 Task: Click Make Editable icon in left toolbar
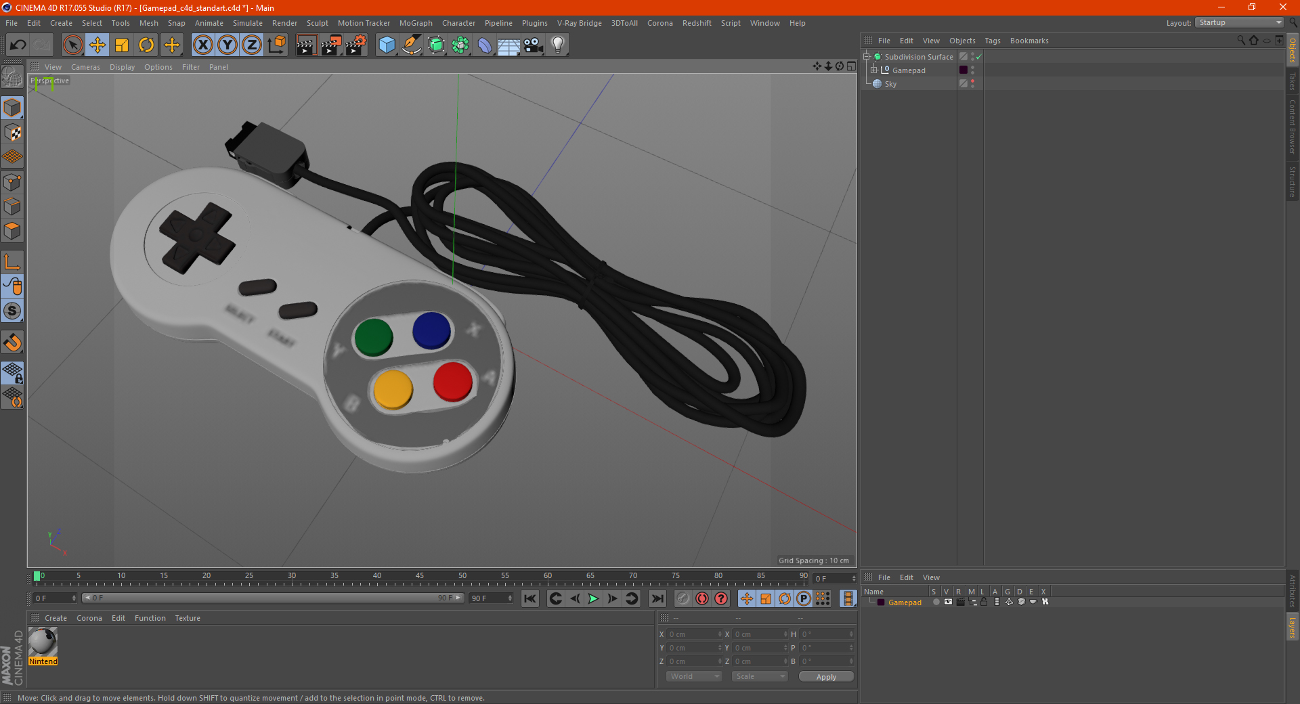(12, 77)
